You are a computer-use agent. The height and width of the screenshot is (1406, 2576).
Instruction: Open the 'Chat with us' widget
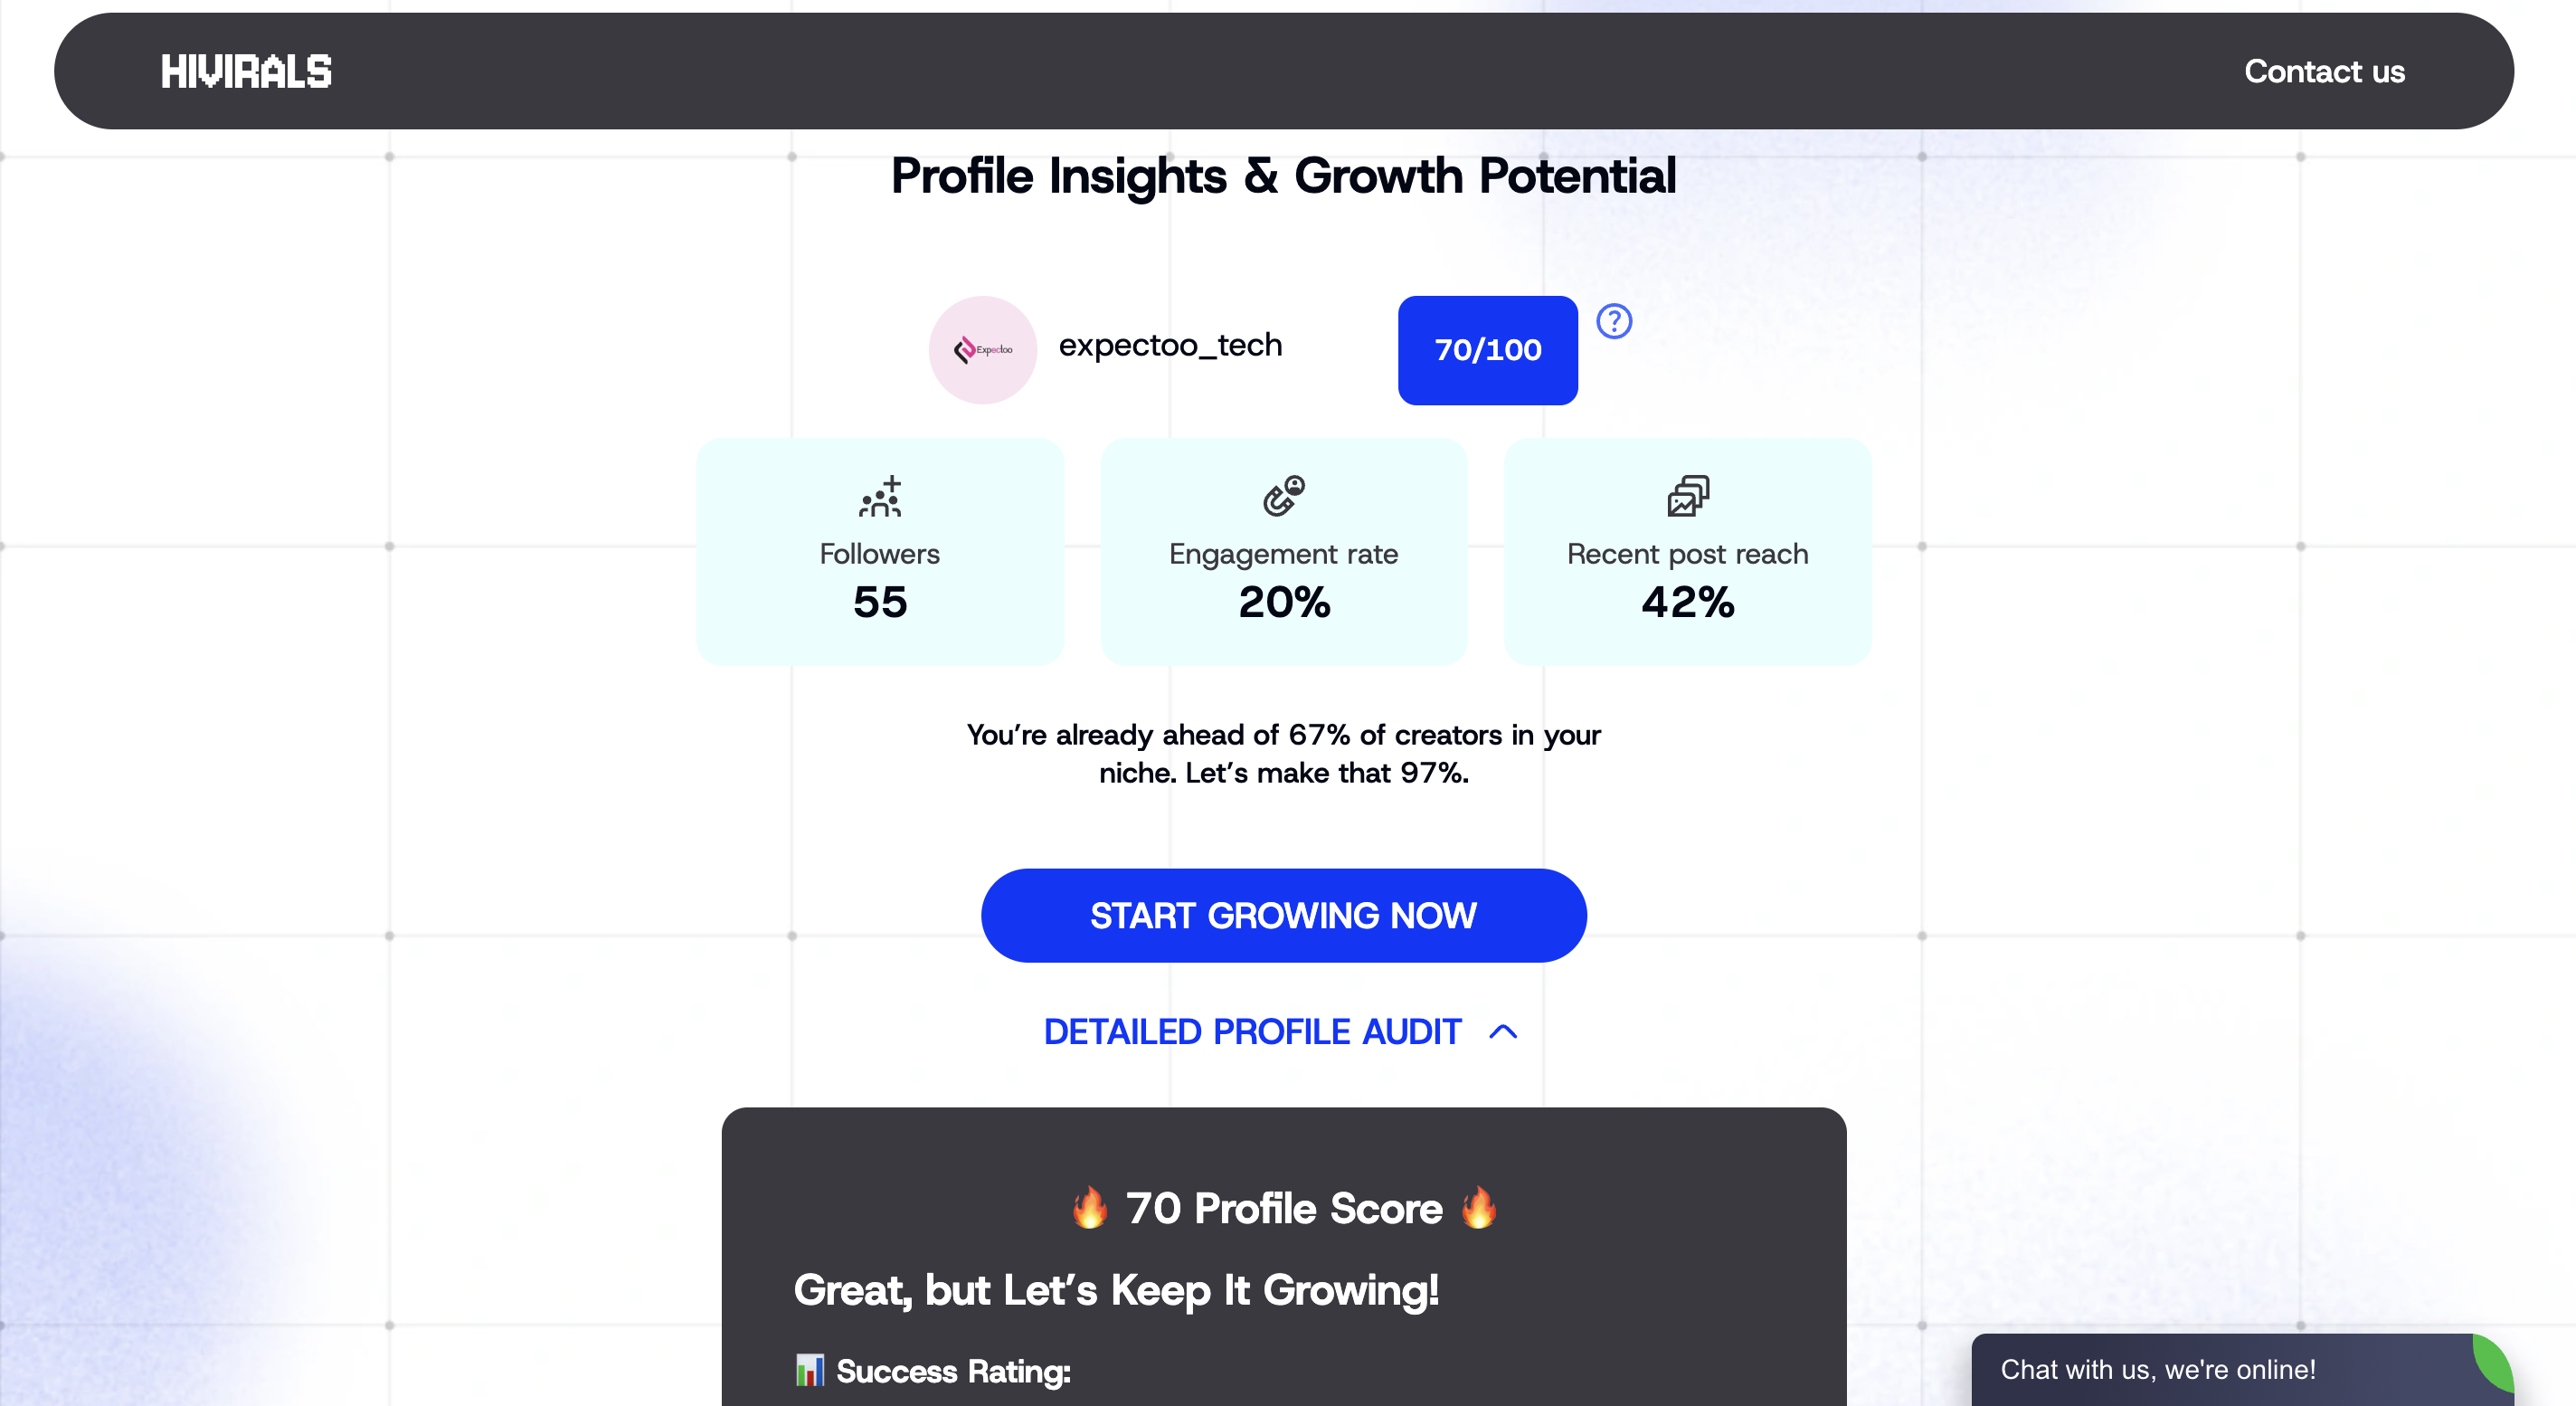2157,1370
